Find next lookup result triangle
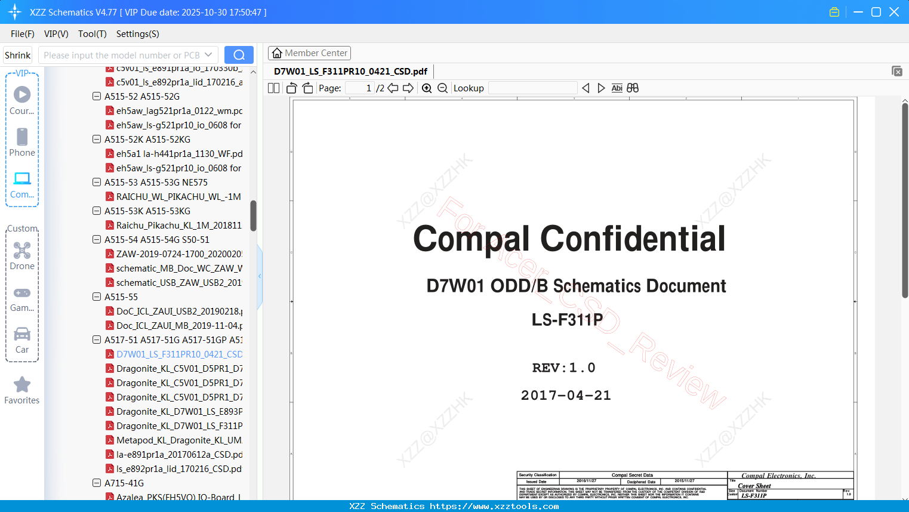The width and height of the screenshot is (909, 512). coord(601,88)
